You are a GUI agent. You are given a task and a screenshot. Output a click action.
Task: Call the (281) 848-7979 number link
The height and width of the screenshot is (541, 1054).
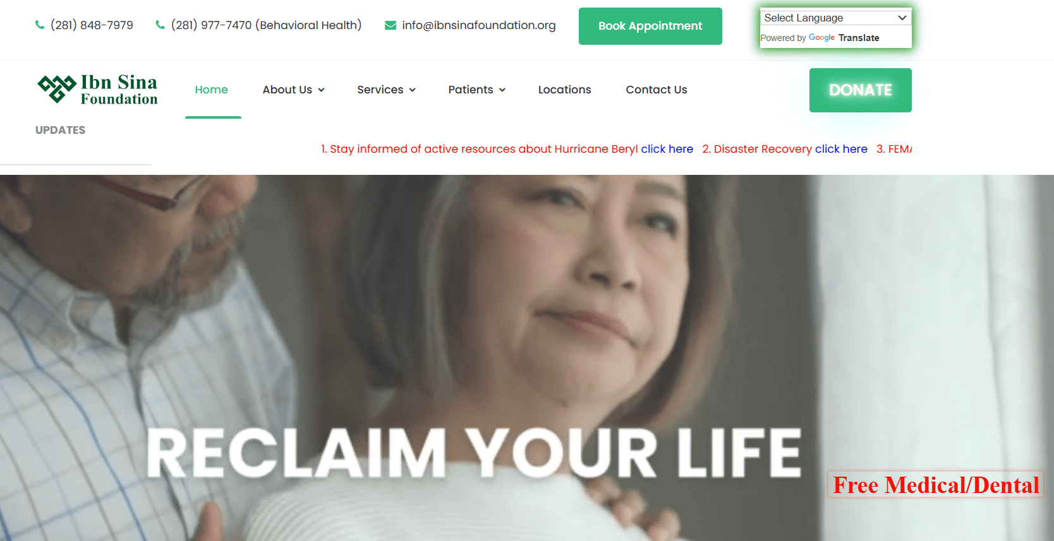tap(92, 25)
